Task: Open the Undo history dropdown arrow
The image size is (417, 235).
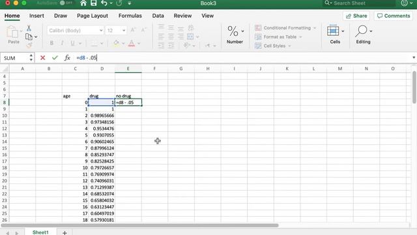Action: pyautogui.click(x=111, y=3)
